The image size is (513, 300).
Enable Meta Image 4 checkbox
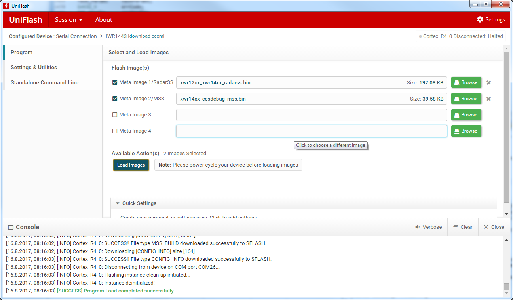point(115,131)
